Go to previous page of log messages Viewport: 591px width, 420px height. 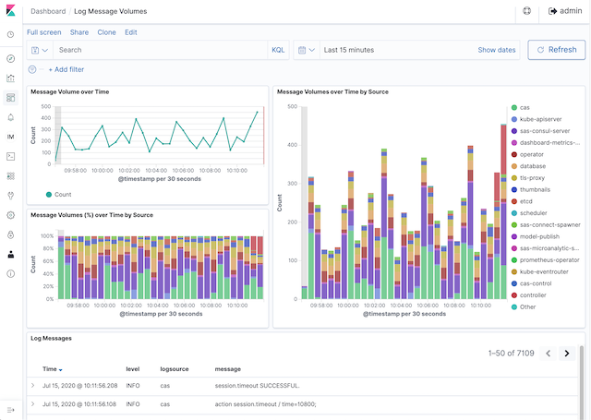click(x=548, y=354)
